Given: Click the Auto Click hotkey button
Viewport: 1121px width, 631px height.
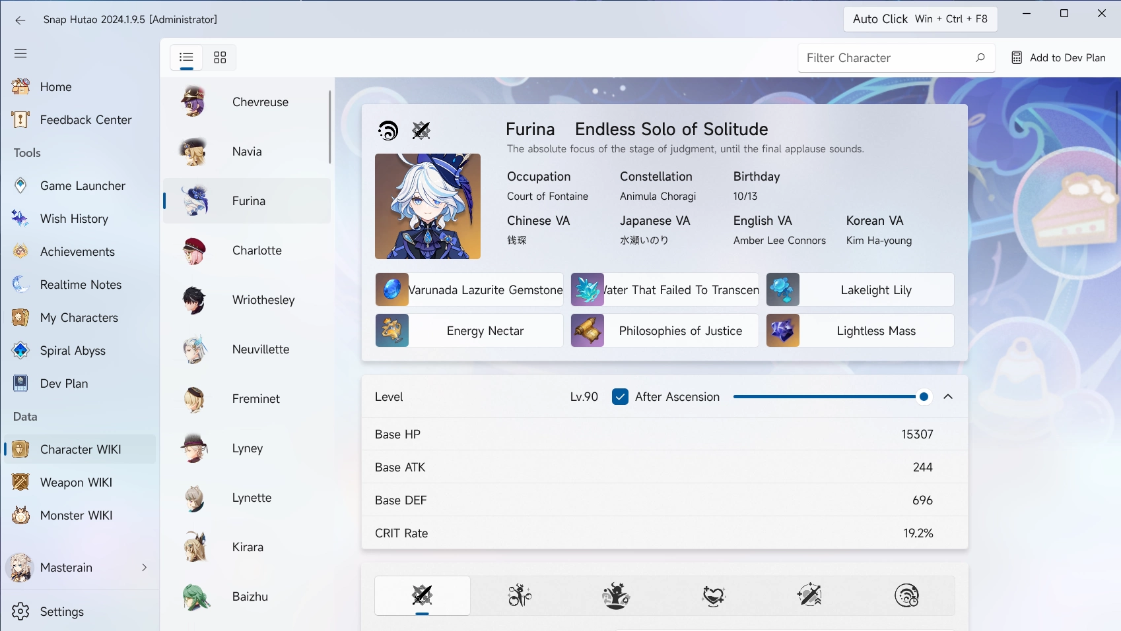Looking at the screenshot, I should (x=920, y=18).
